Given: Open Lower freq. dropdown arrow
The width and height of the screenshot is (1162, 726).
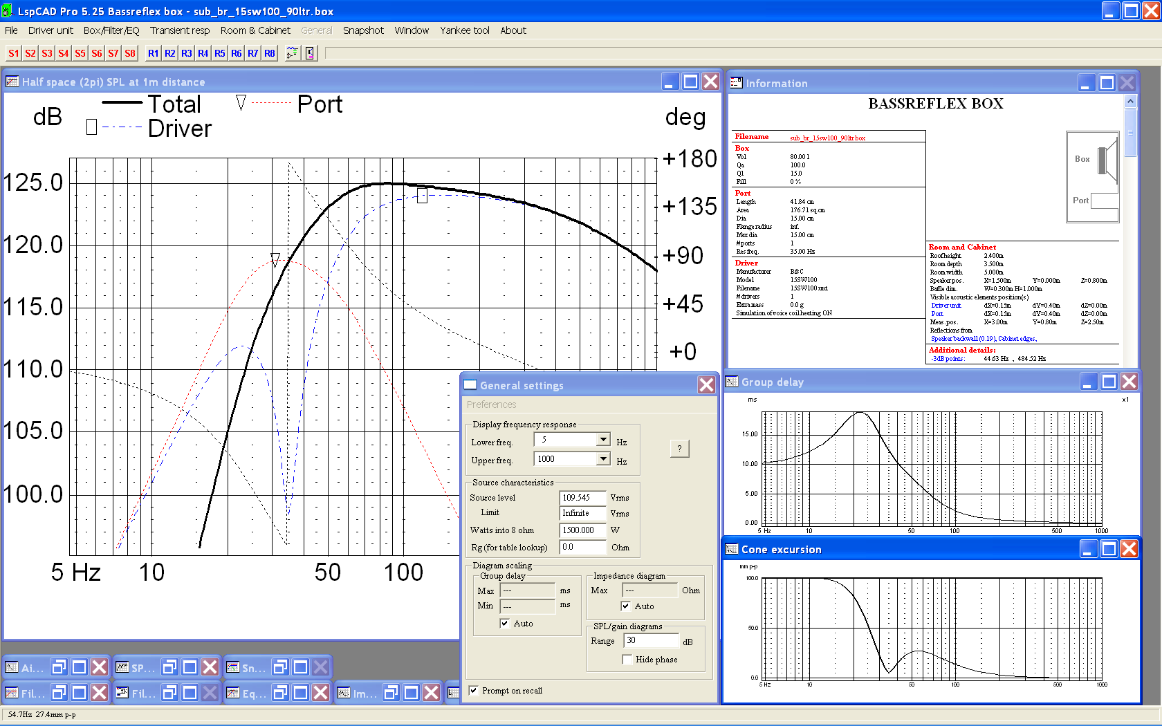Looking at the screenshot, I should click(x=603, y=440).
